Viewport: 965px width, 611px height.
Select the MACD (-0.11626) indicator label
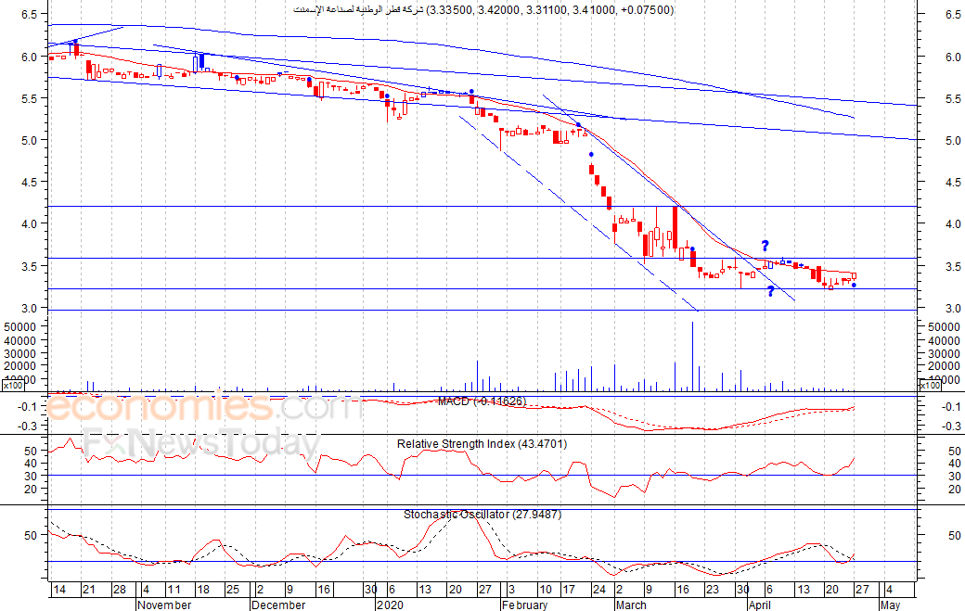(482, 401)
